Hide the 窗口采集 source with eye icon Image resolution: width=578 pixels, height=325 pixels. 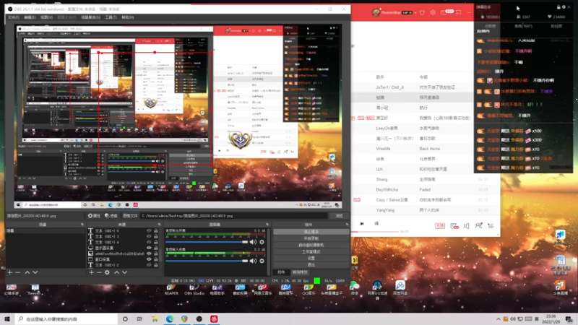click(149, 259)
